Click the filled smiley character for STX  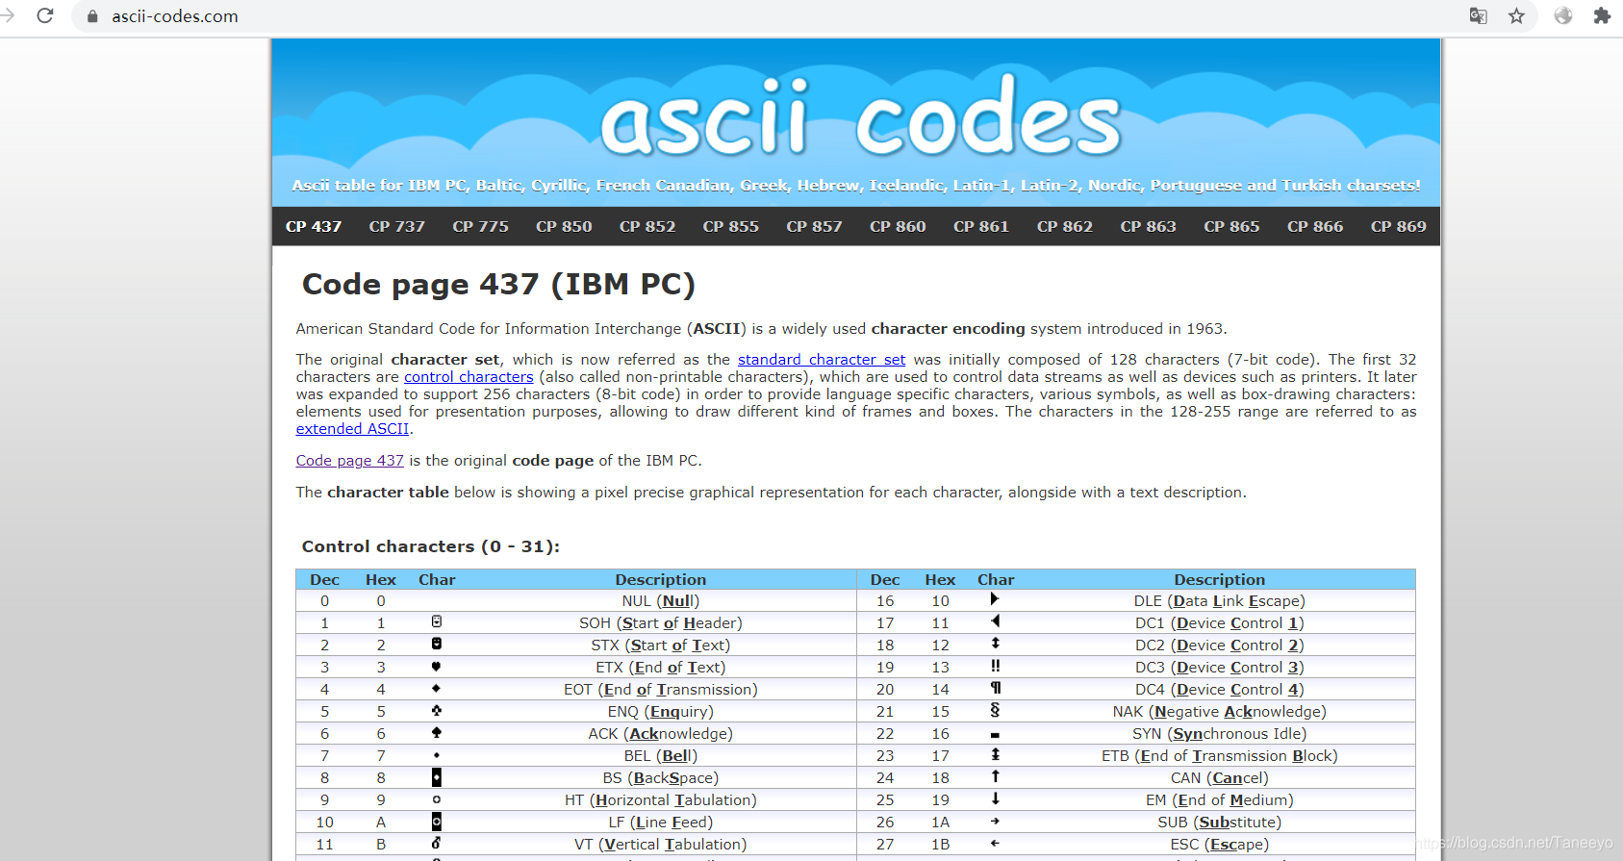point(437,644)
